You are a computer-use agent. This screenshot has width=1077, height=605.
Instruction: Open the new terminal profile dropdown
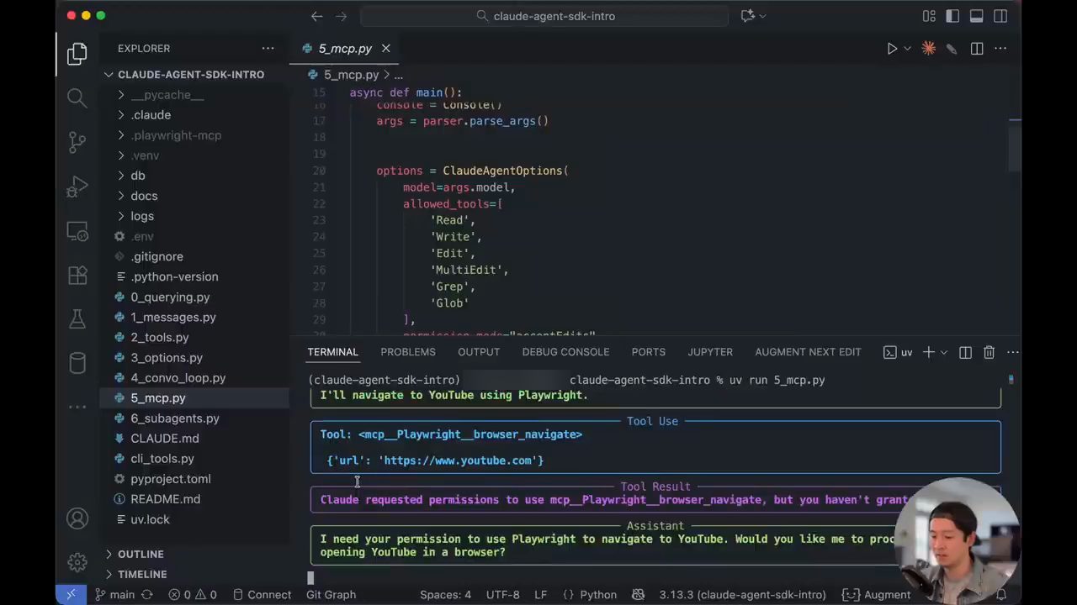[x=943, y=352]
